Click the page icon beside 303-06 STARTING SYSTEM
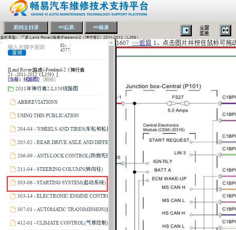The width and height of the screenshot is (236, 230). [x=13, y=183]
